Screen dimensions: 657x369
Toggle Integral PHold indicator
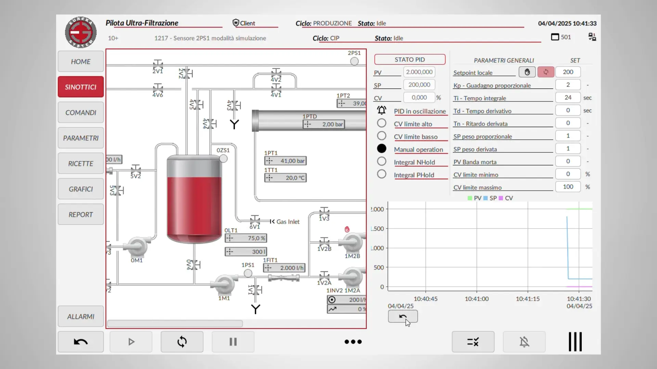382,174
